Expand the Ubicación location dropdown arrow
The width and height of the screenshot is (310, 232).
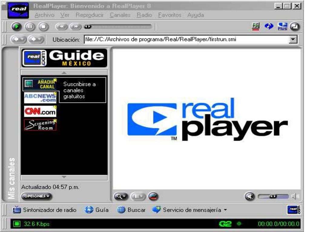click(293, 40)
